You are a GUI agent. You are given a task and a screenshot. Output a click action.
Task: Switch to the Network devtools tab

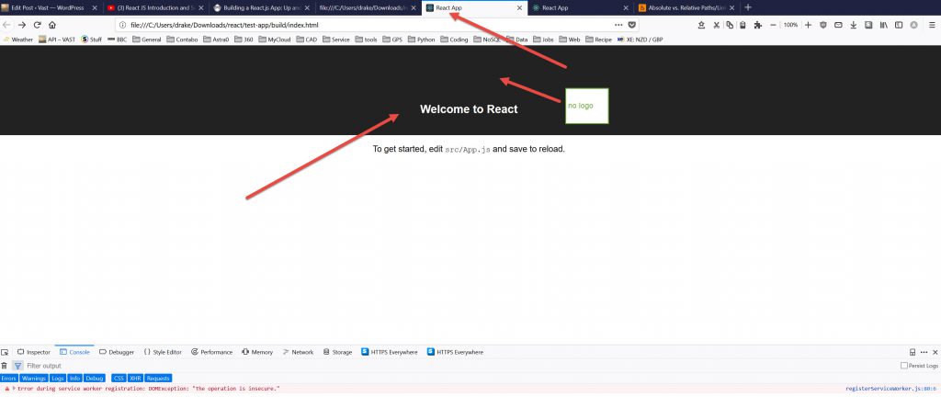coord(298,352)
